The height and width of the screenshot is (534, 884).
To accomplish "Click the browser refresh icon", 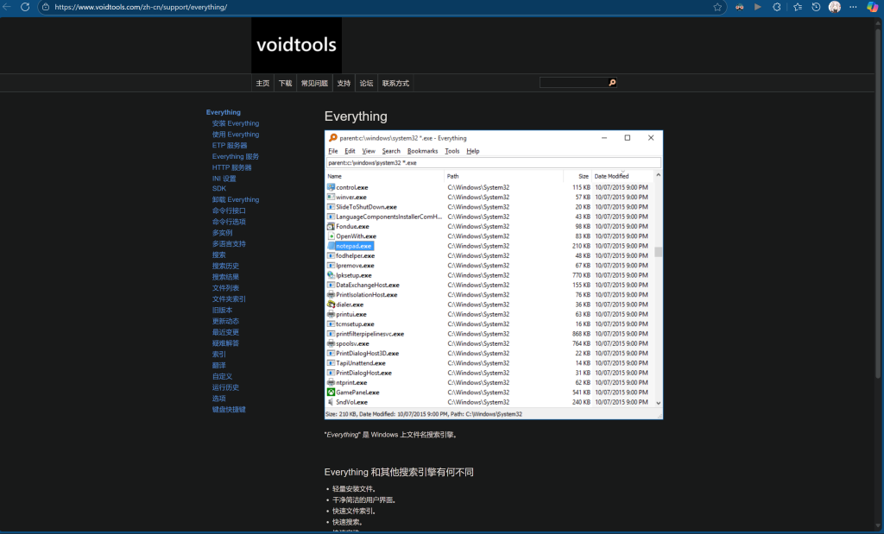I will [25, 7].
